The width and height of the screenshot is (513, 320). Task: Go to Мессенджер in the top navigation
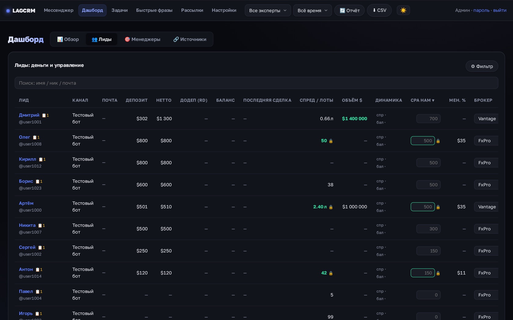click(59, 10)
